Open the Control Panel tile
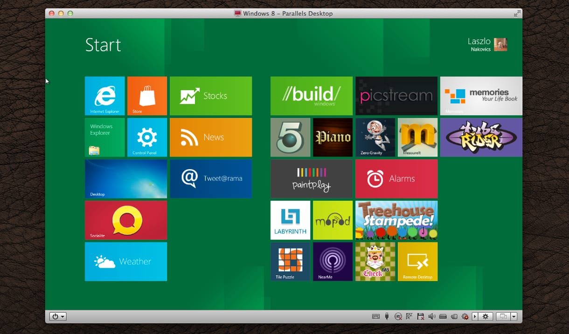Image resolution: width=569 pixels, height=334 pixels. click(147, 137)
